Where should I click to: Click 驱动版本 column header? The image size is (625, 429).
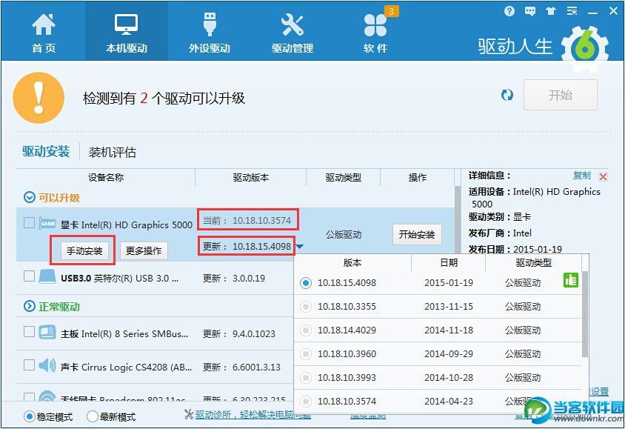pyautogui.click(x=251, y=177)
